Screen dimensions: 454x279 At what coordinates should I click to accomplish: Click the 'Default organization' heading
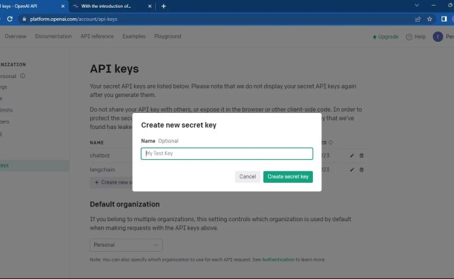pos(125,204)
